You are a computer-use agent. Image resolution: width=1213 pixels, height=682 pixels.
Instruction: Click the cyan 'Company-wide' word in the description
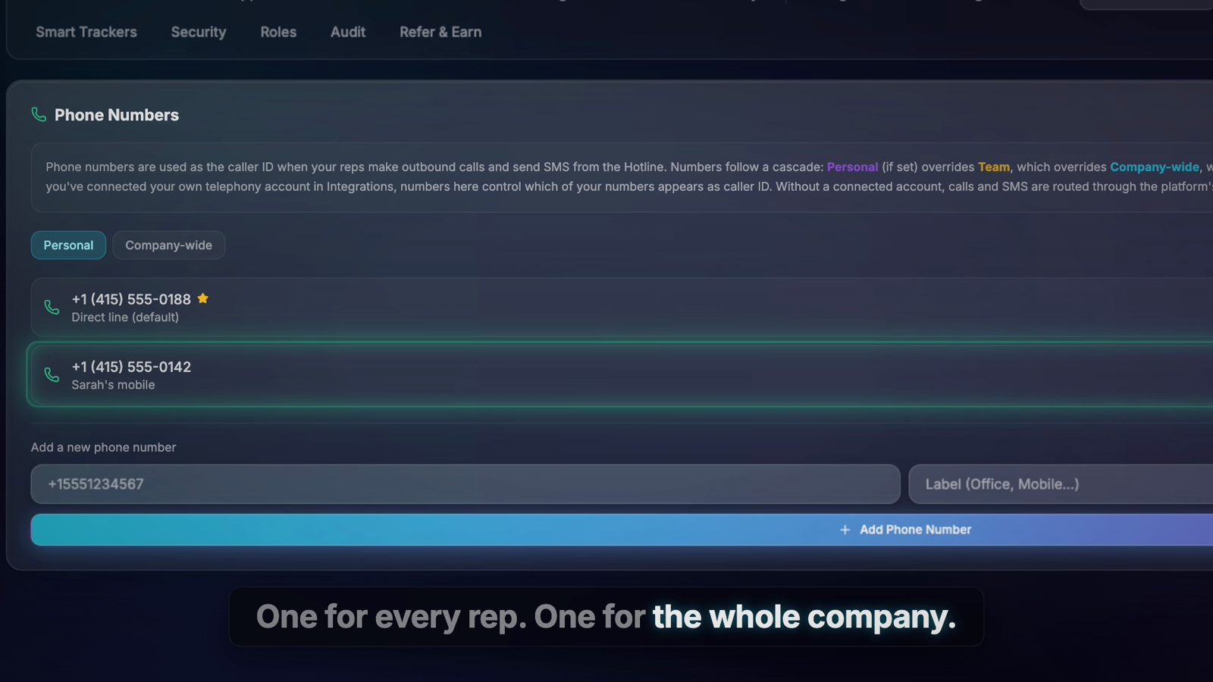pos(1155,167)
